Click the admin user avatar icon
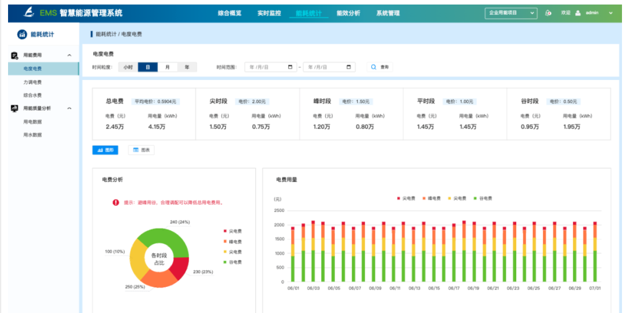624x313 pixels. coord(578,13)
